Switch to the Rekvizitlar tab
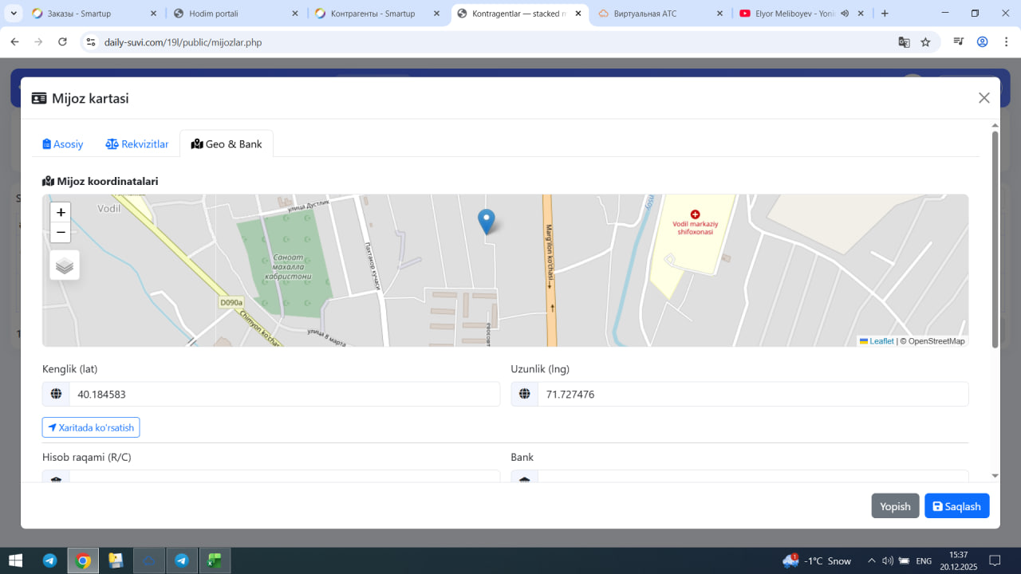The image size is (1021, 574). (x=137, y=144)
